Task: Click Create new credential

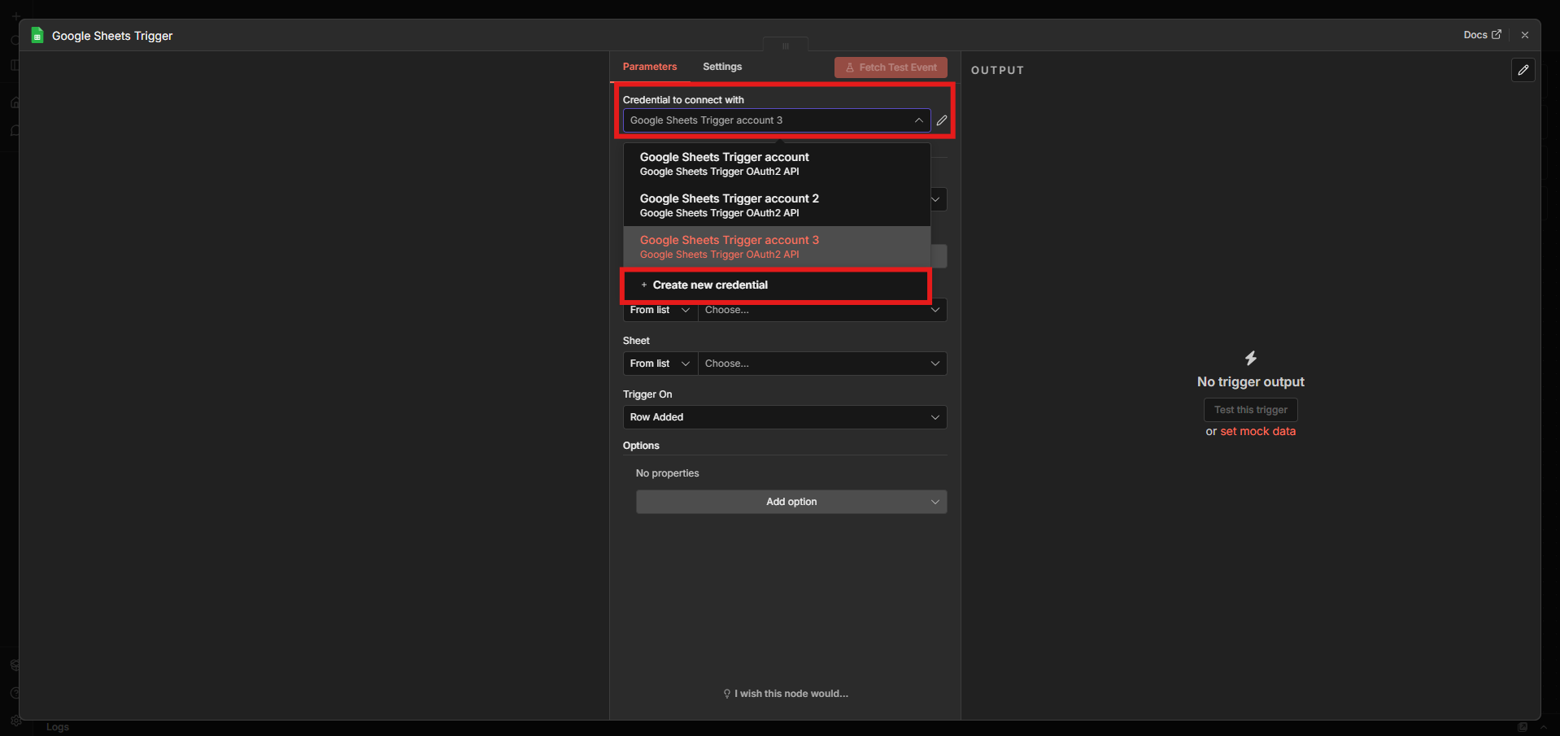Action: click(x=709, y=285)
